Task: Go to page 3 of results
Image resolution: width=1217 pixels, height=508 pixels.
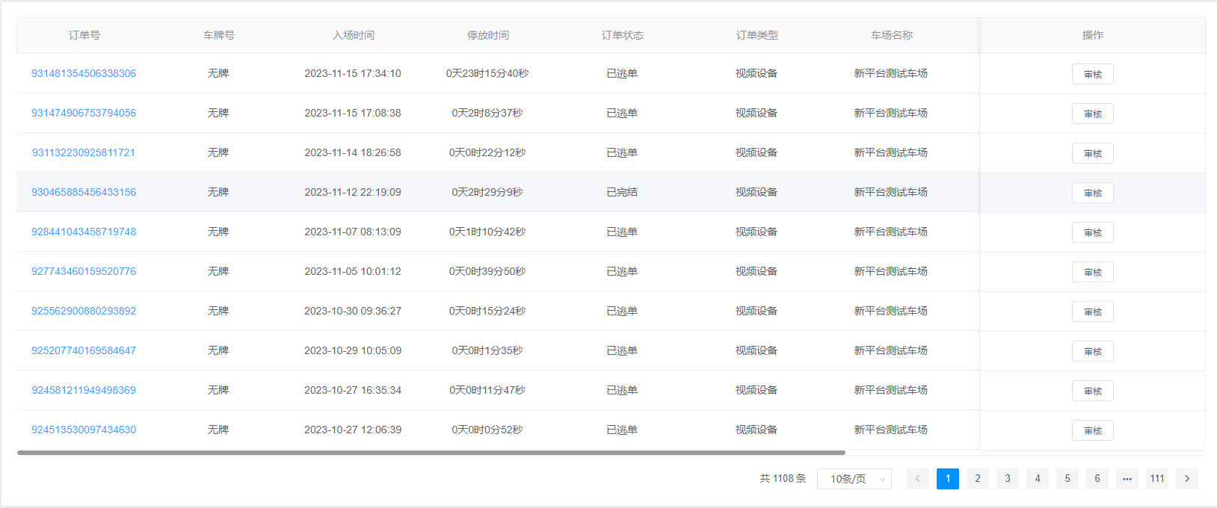Action: (1007, 479)
